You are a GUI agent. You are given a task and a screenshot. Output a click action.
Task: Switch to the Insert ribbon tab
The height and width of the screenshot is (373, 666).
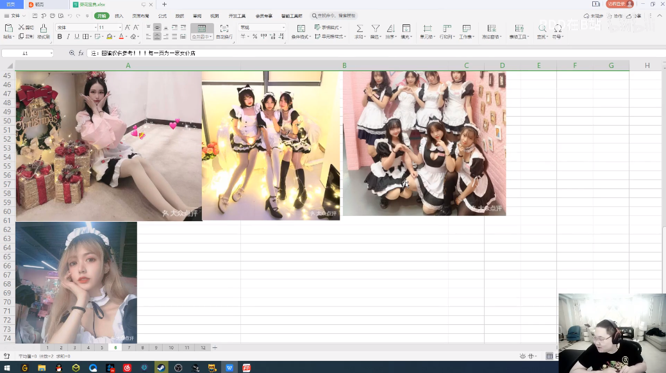tap(119, 15)
